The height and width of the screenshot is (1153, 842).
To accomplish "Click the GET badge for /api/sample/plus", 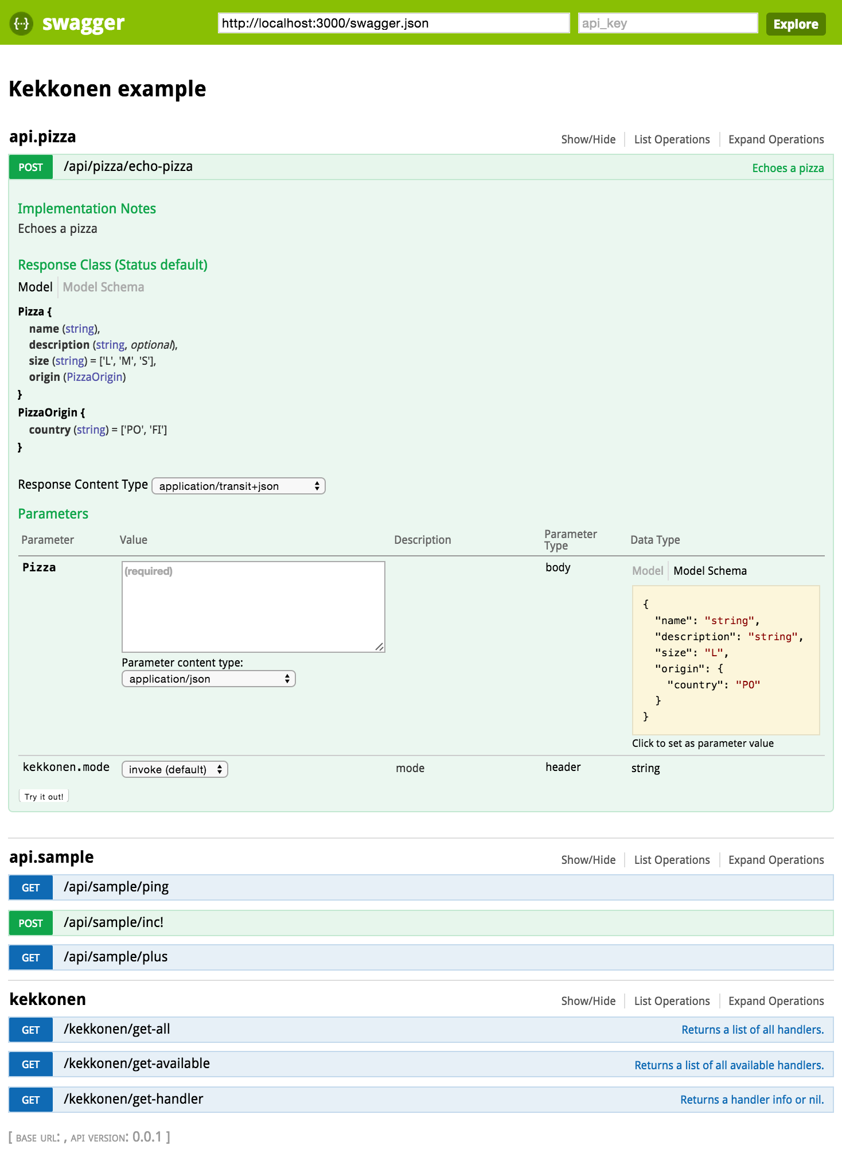I will (x=31, y=958).
